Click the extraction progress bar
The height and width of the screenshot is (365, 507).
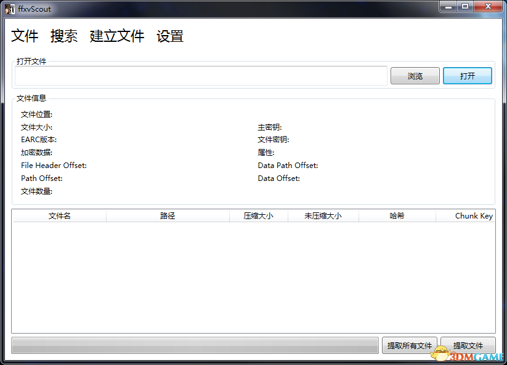coord(195,345)
